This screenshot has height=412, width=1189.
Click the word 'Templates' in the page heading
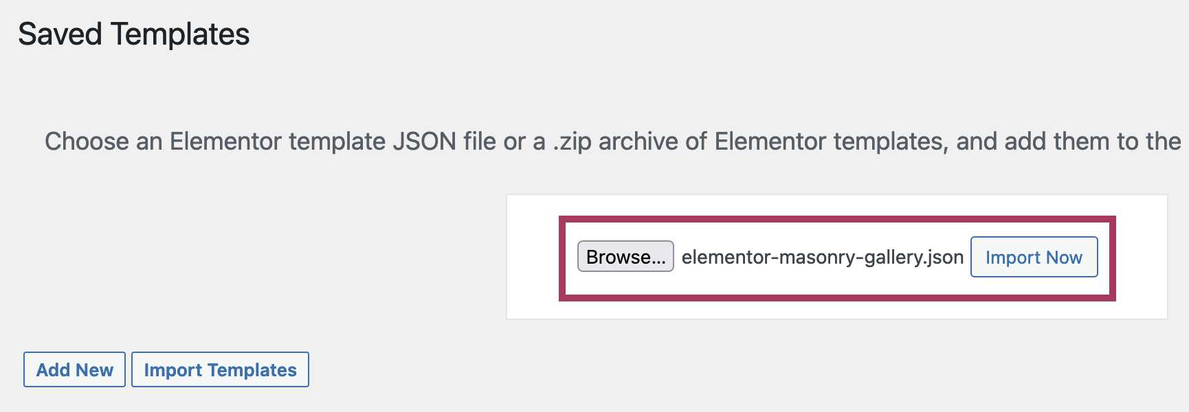click(x=180, y=34)
